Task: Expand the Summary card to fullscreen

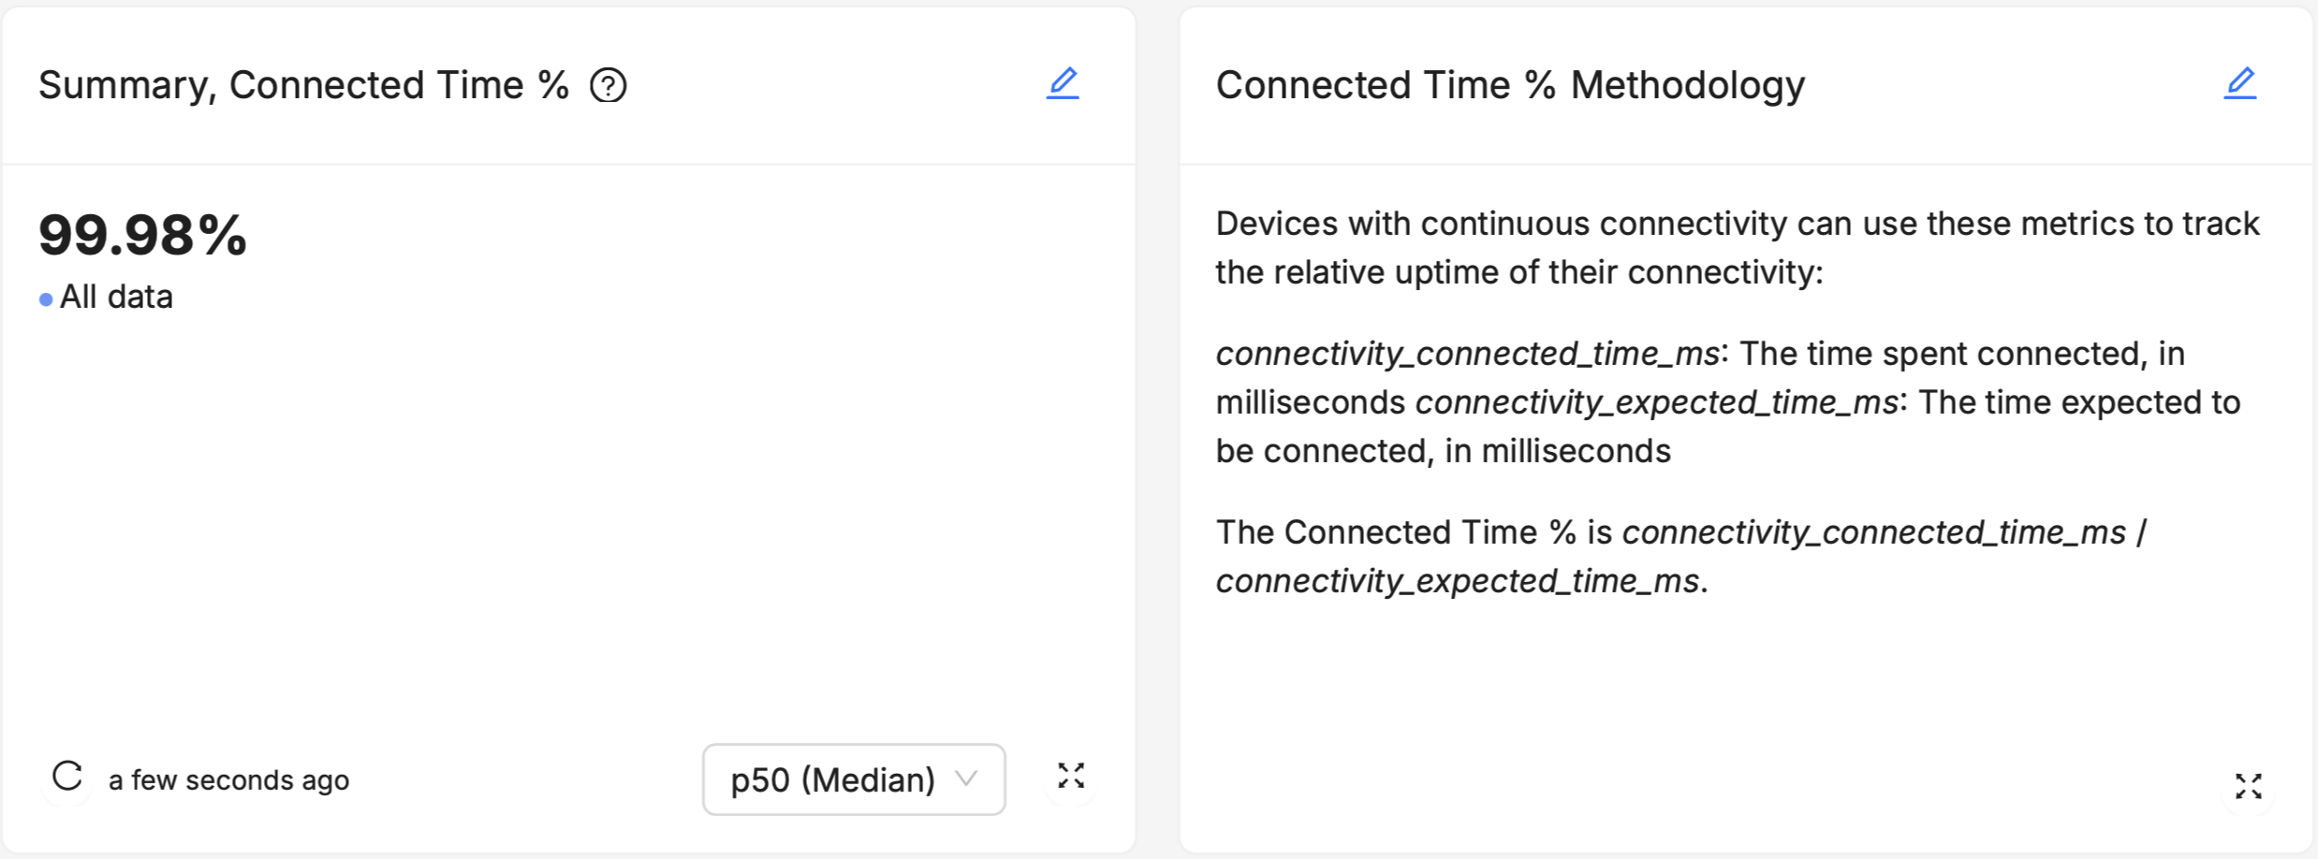Action: (1071, 776)
